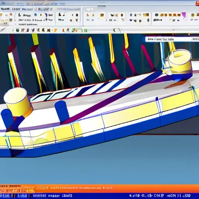Click the orange grid icon in ribbon center

[102, 15]
